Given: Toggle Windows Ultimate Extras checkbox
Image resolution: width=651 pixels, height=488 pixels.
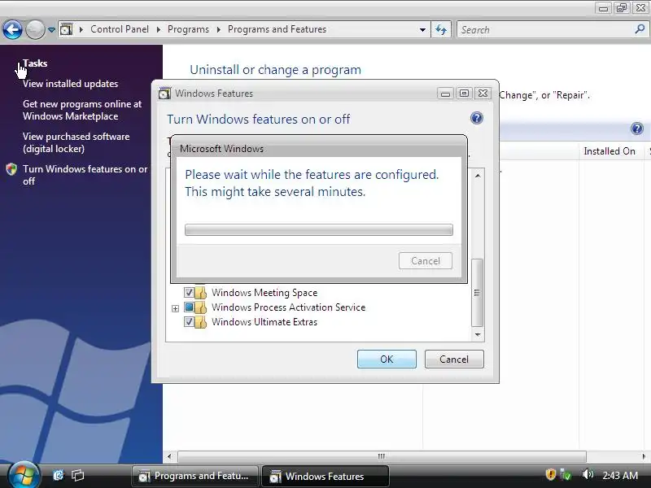Looking at the screenshot, I should point(189,322).
